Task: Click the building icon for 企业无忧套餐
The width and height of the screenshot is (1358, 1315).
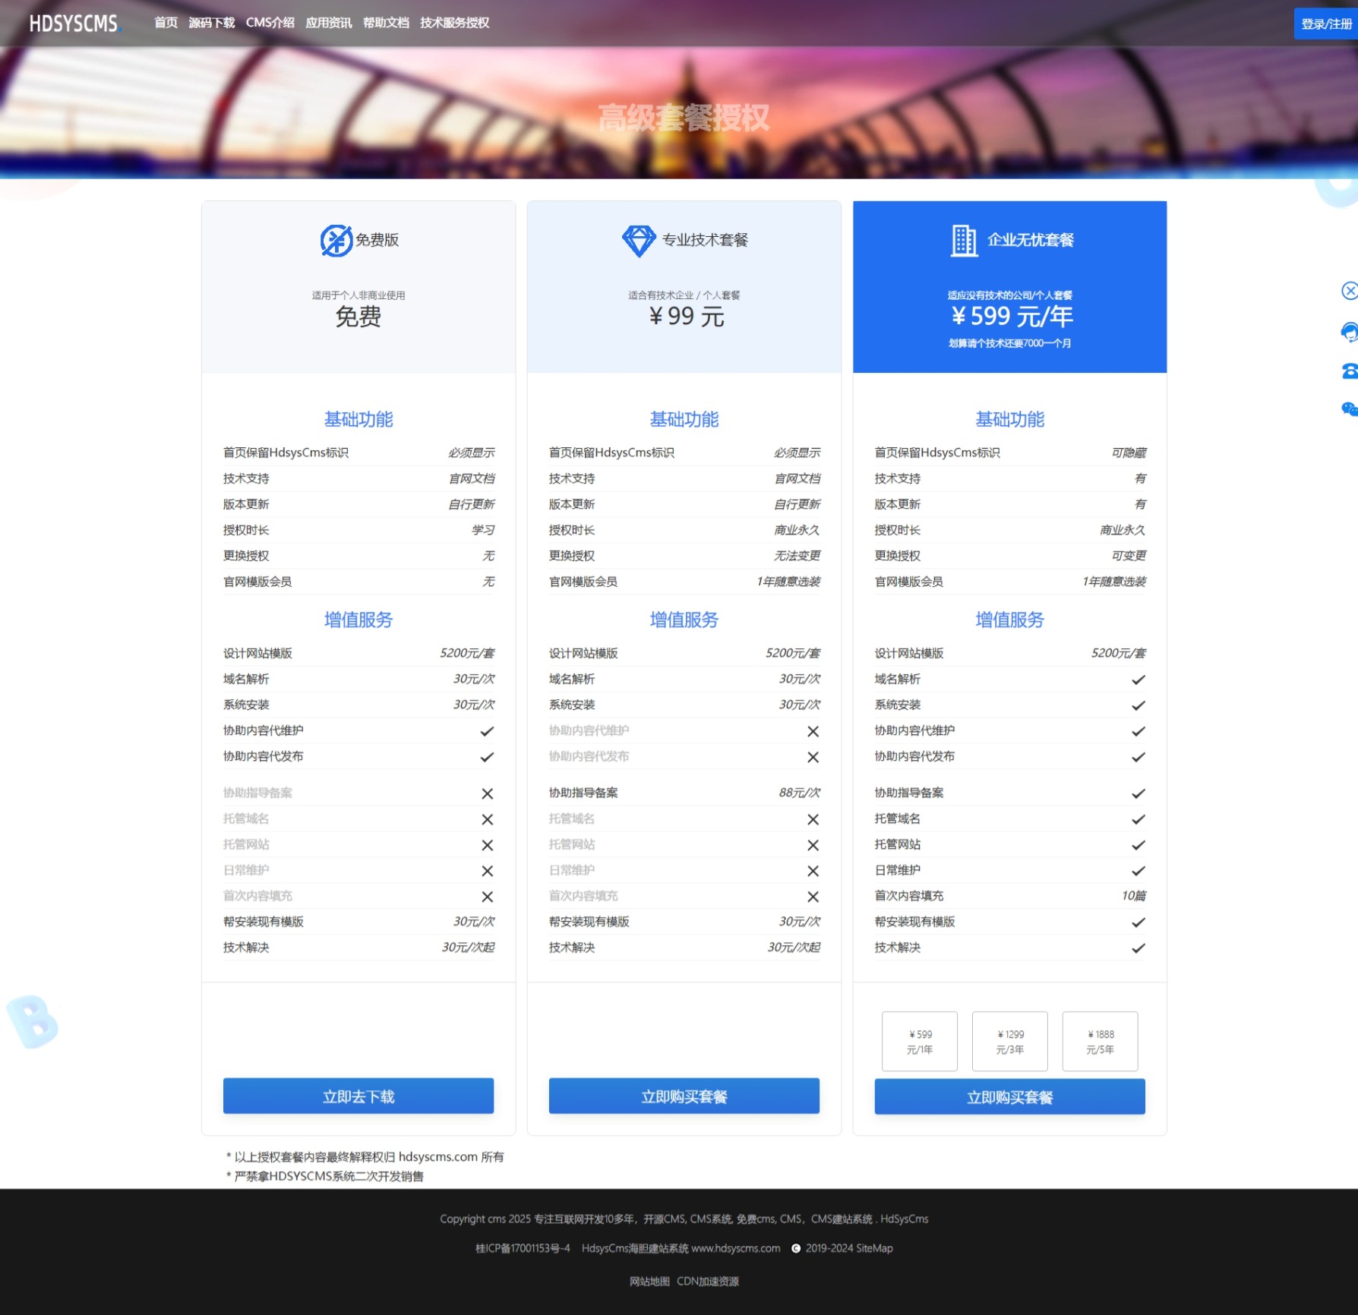Action: [x=964, y=241]
